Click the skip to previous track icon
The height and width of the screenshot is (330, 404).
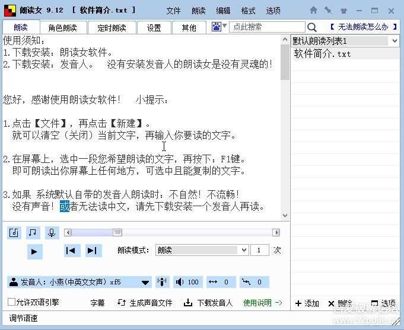[71, 251]
